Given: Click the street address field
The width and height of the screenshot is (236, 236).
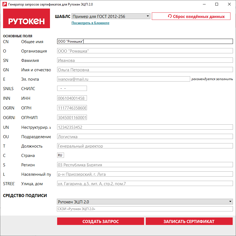Looking at the screenshot, I should [x=145, y=184].
